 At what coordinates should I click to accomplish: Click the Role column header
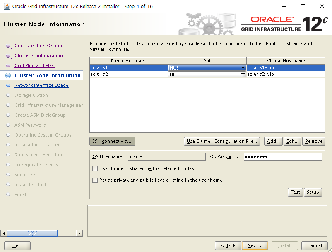click(x=207, y=61)
